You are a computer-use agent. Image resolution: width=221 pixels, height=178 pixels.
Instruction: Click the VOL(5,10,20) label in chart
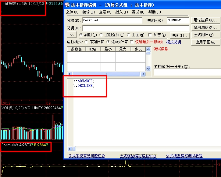click(x=12, y=108)
